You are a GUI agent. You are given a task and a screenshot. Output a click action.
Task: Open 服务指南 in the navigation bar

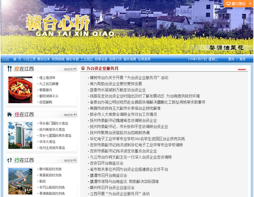pos(130,59)
